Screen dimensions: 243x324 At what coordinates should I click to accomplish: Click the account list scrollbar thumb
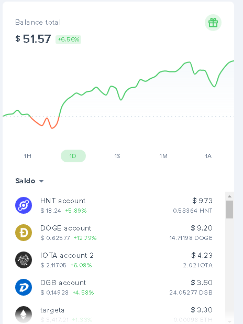coord(229,210)
